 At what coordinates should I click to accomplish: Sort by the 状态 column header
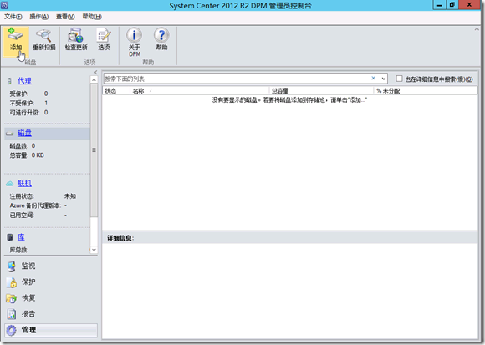click(116, 91)
